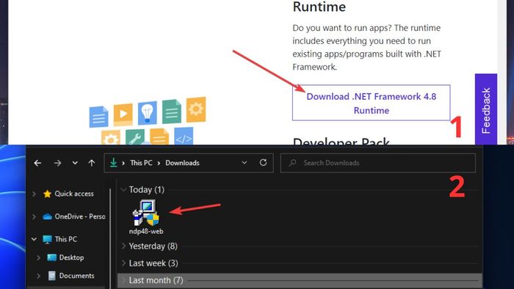Click the breadcrumb chevron after This PC

click(159, 163)
